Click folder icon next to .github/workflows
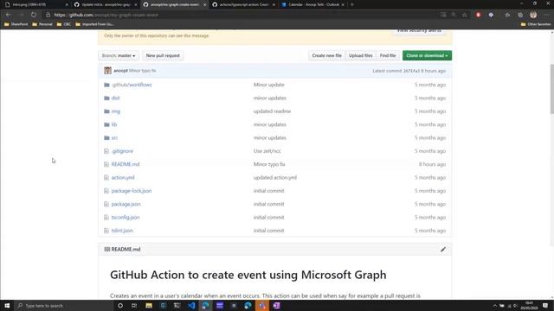554x311 pixels. [106, 85]
